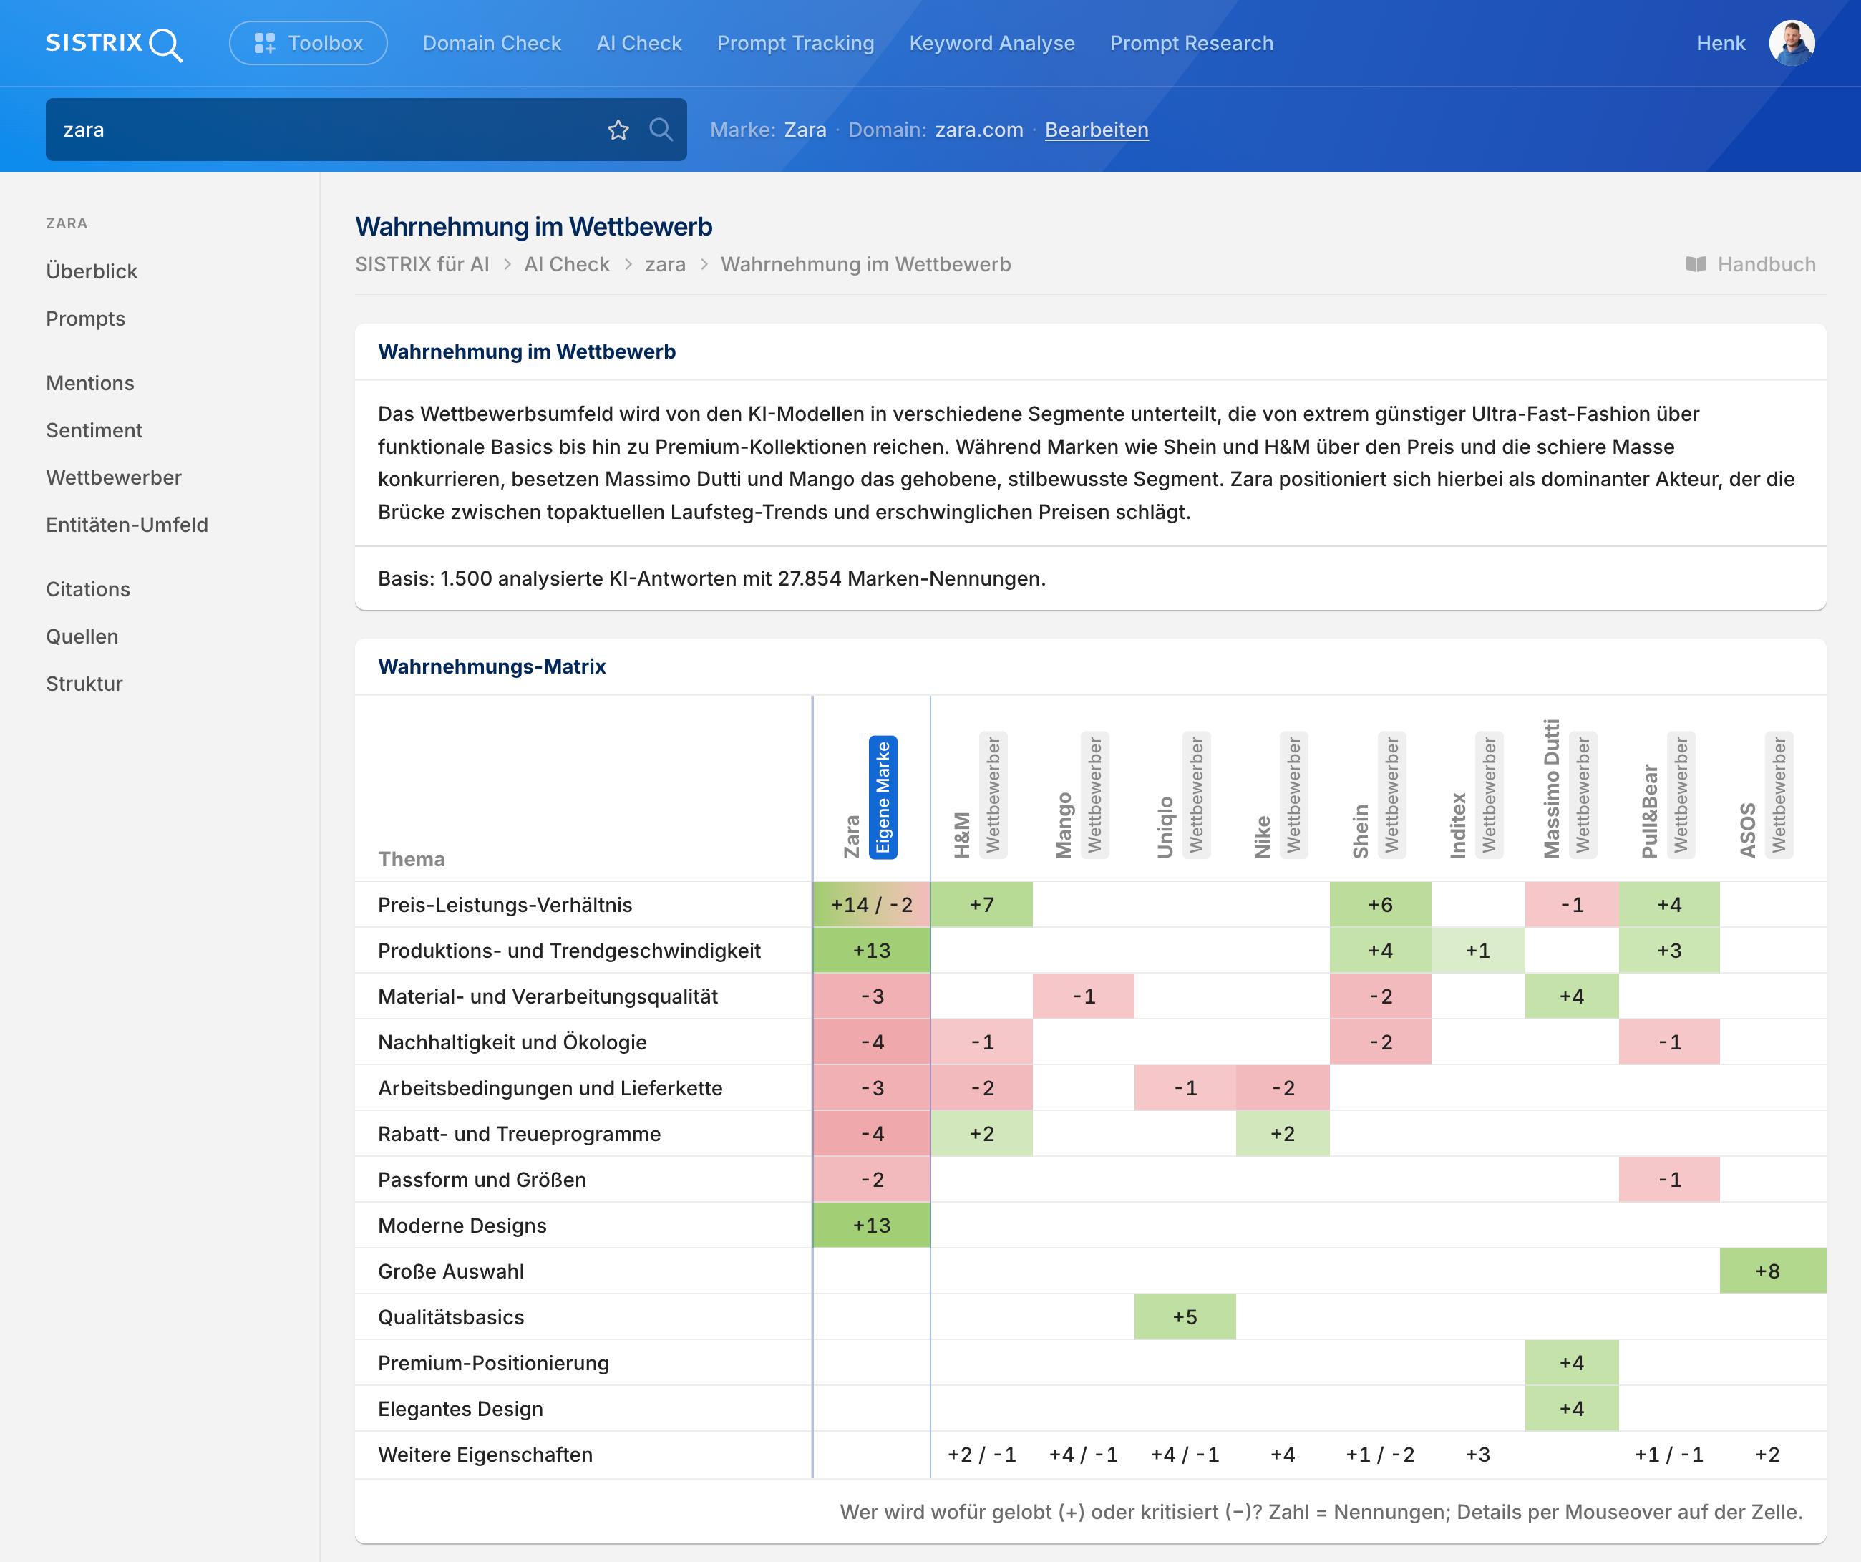This screenshot has width=1861, height=1562.
Task: Click Uniqlo -1 Arbeitsbedingungen cell
Action: pyautogui.click(x=1185, y=1087)
